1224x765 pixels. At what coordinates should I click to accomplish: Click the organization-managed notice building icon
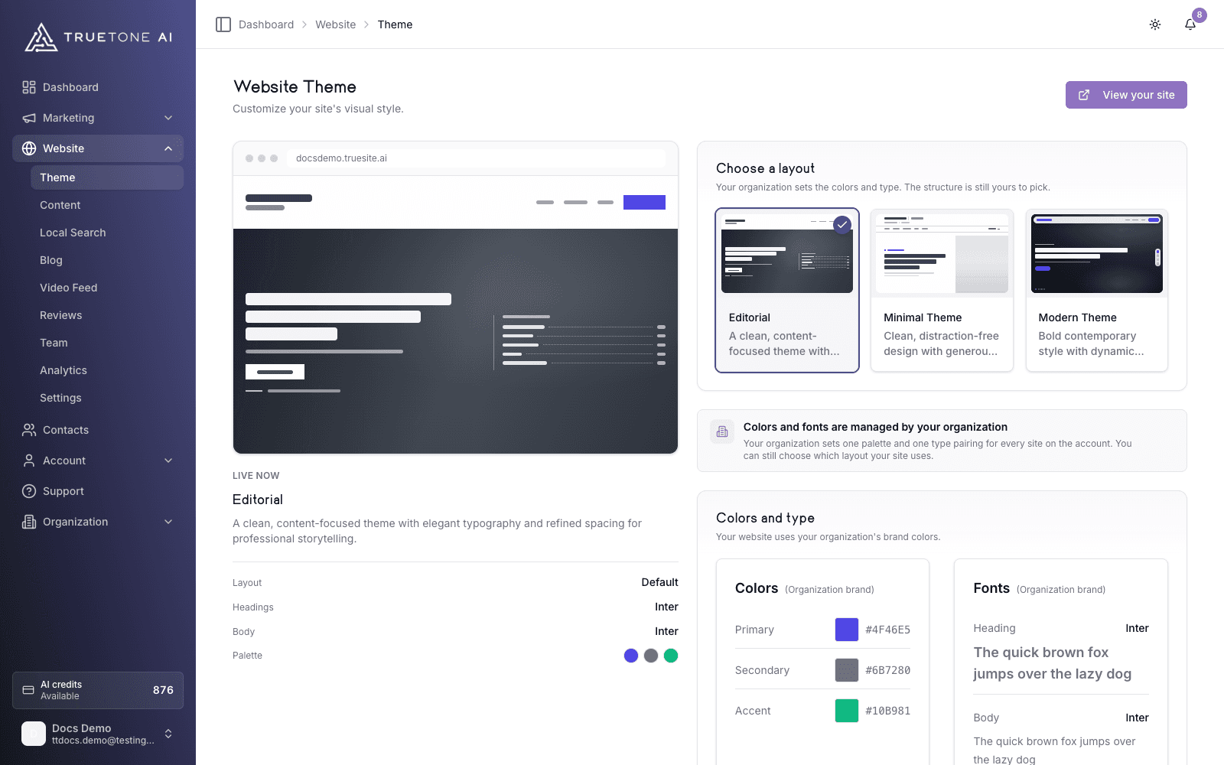click(x=722, y=431)
